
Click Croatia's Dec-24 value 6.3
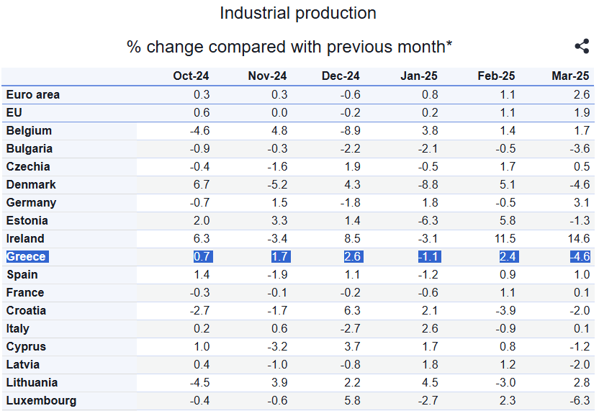point(351,311)
